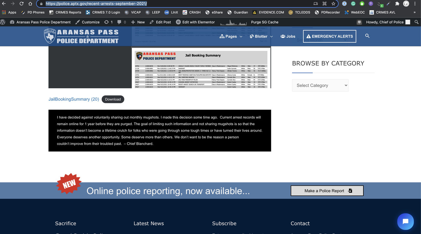The width and height of the screenshot is (421, 234).
Task: Open the QR code icon in address bar
Action: click(x=324, y=4)
